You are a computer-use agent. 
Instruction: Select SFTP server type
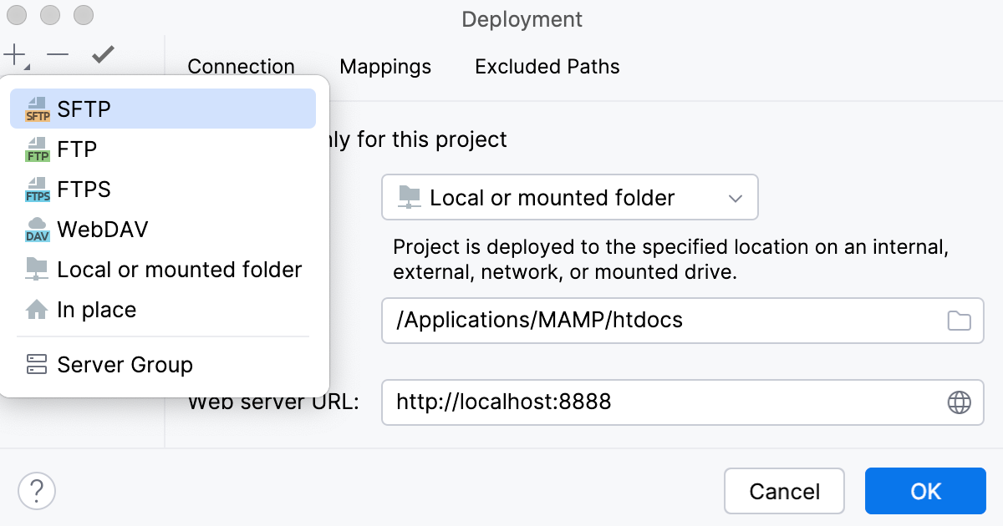tap(84, 108)
